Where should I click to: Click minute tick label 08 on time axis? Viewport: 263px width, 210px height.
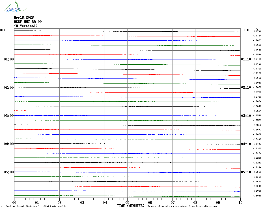[x=195, y=202]
